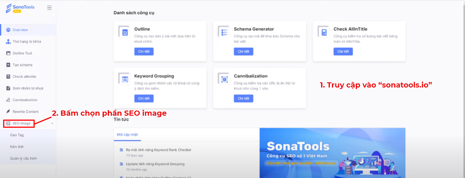Click Chi tiết on Schema Generator card
The width and height of the screenshot is (465, 178).
(x=243, y=52)
